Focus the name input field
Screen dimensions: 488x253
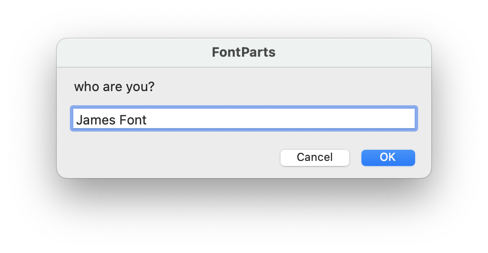tap(243, 118)
